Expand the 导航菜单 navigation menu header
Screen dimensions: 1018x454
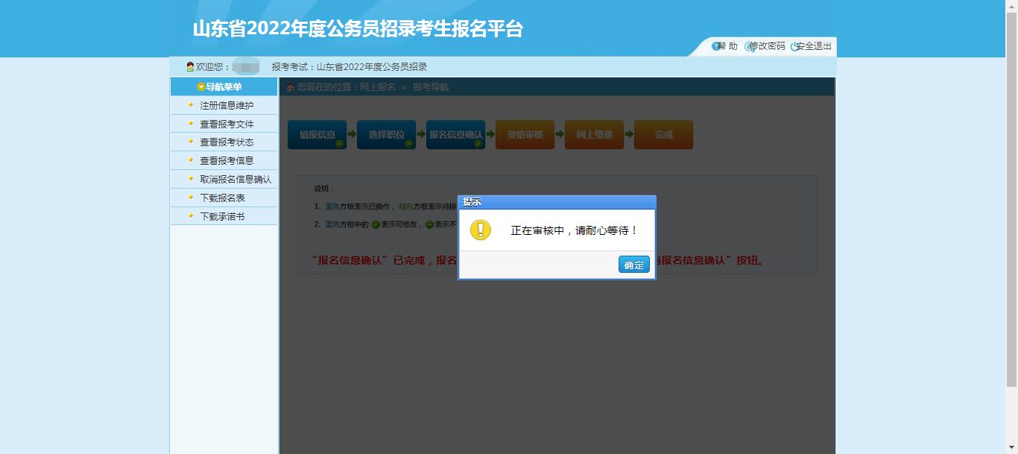coord(224,86)
